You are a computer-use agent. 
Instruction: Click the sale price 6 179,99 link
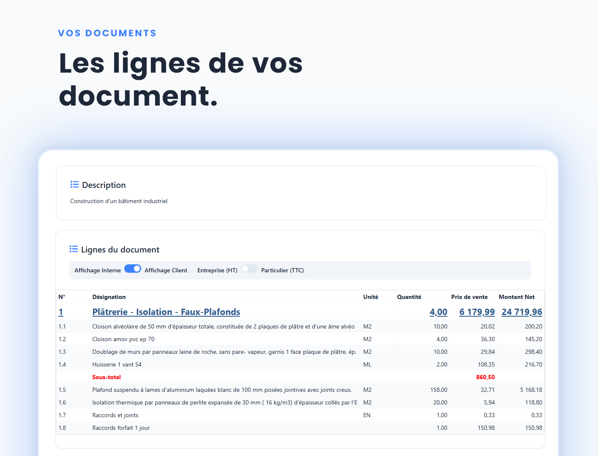click(x=477, y=312)
